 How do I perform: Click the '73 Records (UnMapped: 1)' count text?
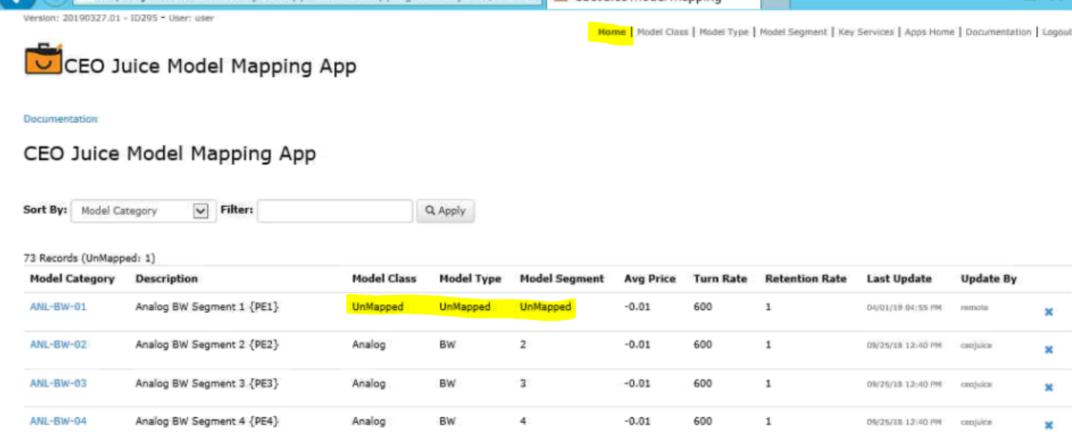(90, 258)
